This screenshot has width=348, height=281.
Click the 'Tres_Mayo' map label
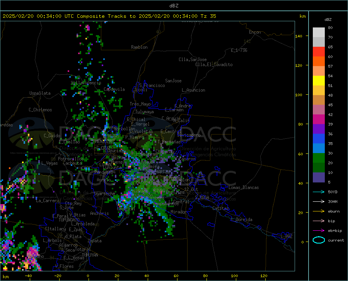tap(140, 104)
